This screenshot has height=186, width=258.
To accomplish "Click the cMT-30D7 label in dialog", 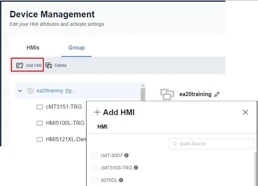I will point(112,155).
